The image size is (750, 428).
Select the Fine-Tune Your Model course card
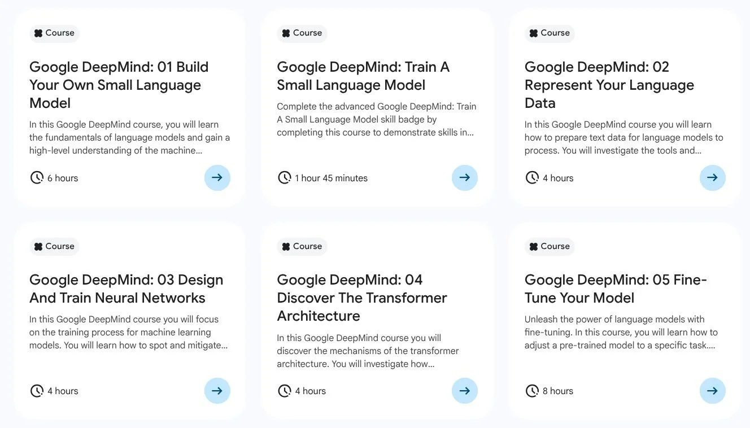point(624,322)
